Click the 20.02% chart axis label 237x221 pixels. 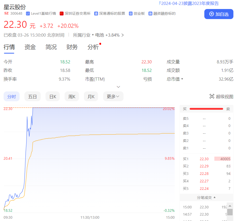click(x=169, y=109)
